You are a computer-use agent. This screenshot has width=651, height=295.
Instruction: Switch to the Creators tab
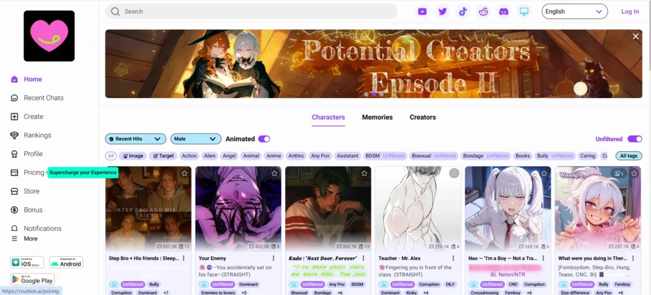tap(423, 117)
